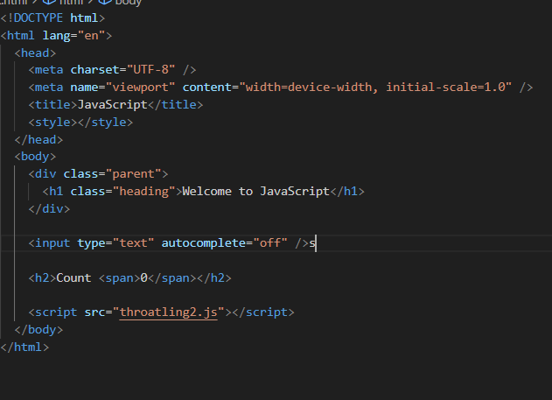The height and width of the screenshot is (400, 552).
Task: Click the closing h1 tag
Action: tap(347, 192)
